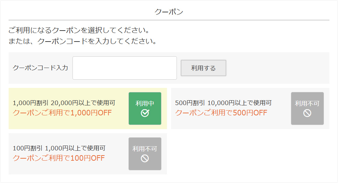338x183 pixels.
Task: Focus the coupon code input field
Action: click(124, 68)
